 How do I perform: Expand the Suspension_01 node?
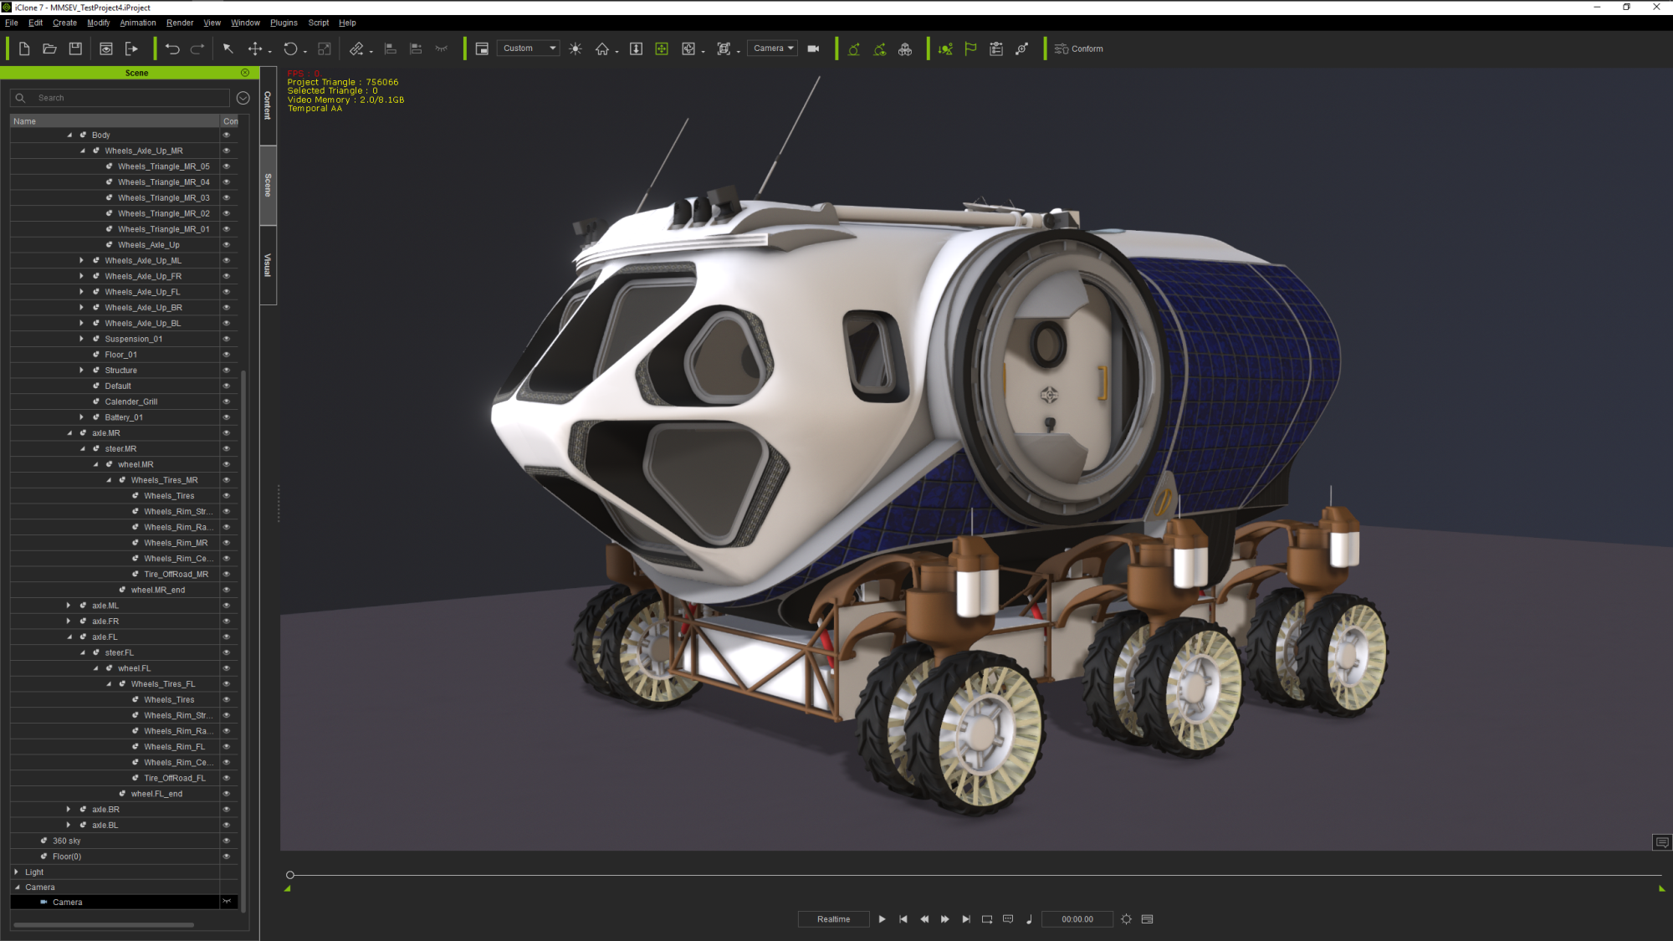coord(82,339)
